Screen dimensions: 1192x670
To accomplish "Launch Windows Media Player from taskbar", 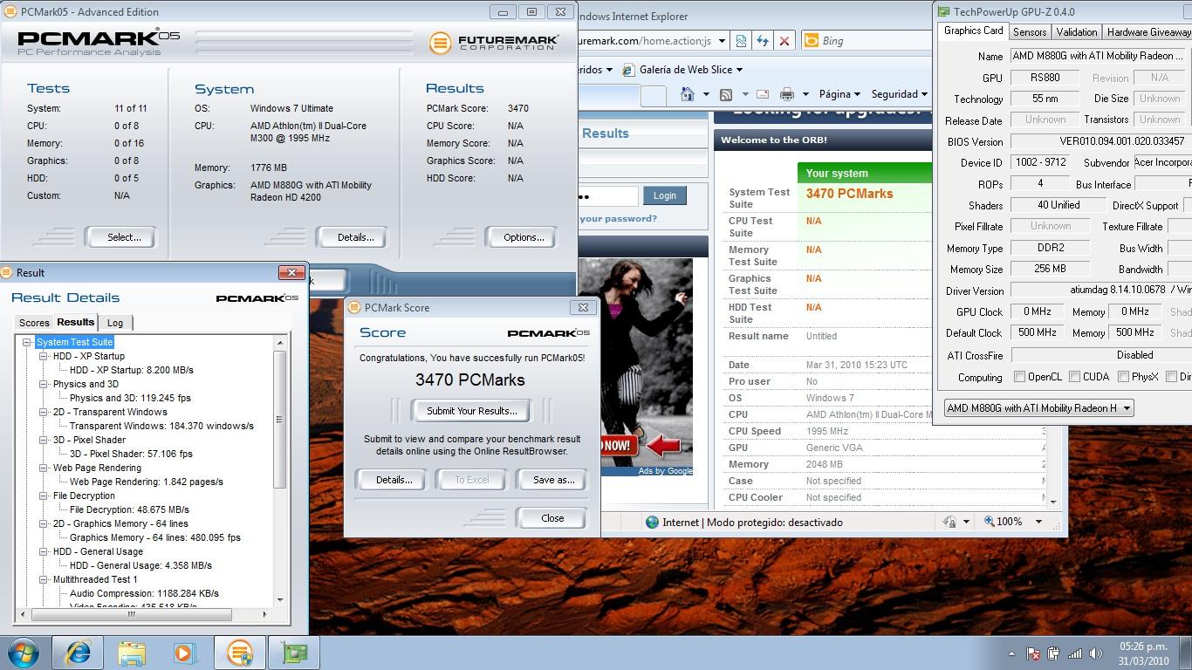I will click(185, 653).
